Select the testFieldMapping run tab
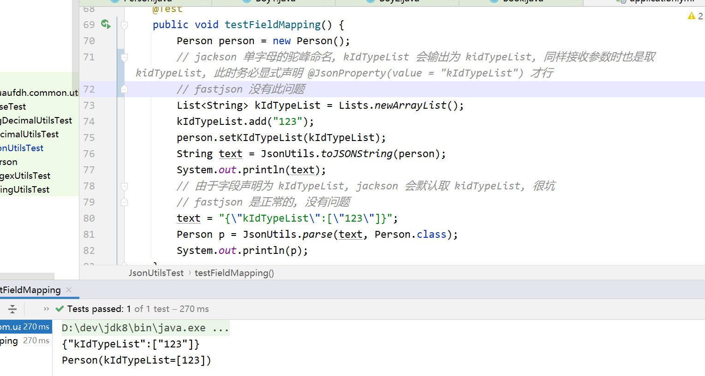 point(30,290)
